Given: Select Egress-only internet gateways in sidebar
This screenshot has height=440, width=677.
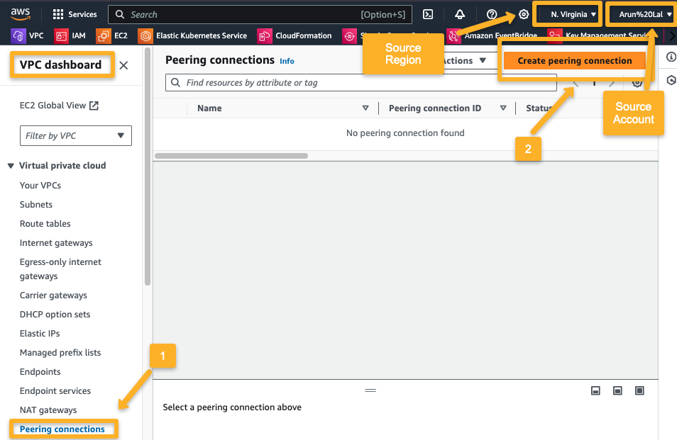Looking at the screenshot, I should click(x=60, y=269).
